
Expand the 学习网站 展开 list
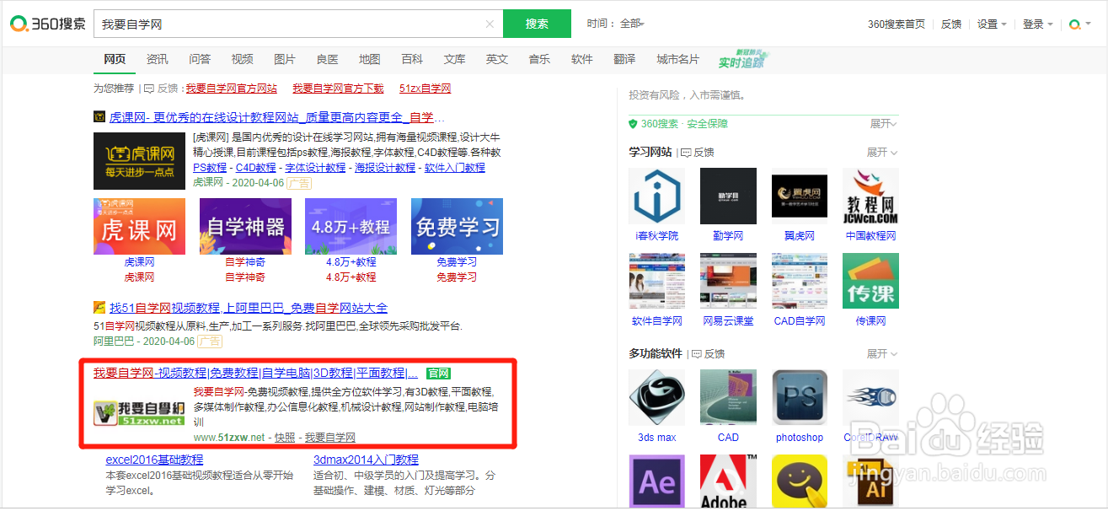coord(882,153)
